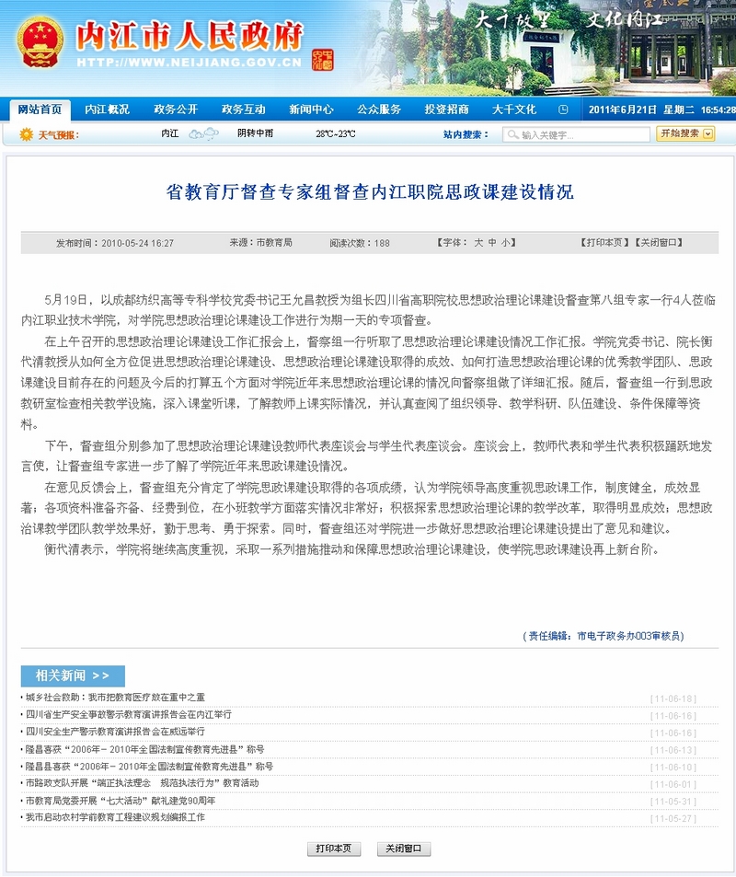Screen dimensions: 736x877
Task: Open news 隆昌喜获 法制宣传教育先进县 称号
Action: coord(144,749)
